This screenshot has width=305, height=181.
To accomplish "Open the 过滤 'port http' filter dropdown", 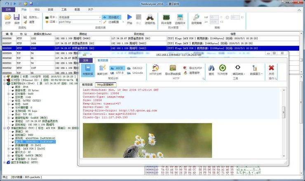I will [100, 22].
